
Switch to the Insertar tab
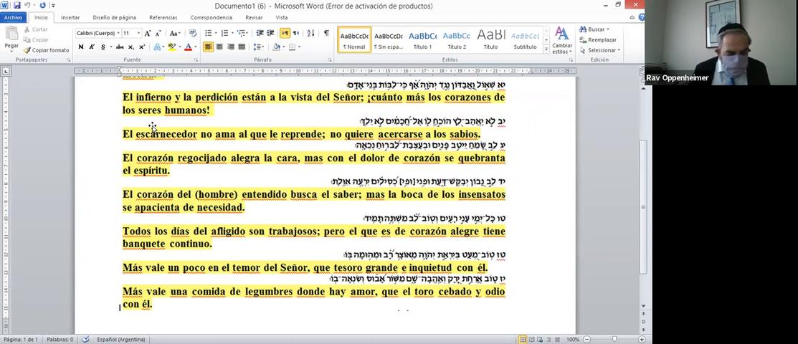point(70,17)
